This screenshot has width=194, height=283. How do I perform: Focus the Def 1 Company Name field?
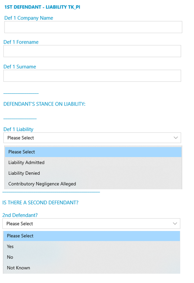tap(93, 27)
